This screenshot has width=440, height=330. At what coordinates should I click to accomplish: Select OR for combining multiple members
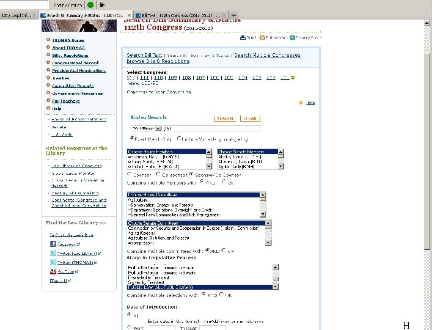[x=224, y=182]
